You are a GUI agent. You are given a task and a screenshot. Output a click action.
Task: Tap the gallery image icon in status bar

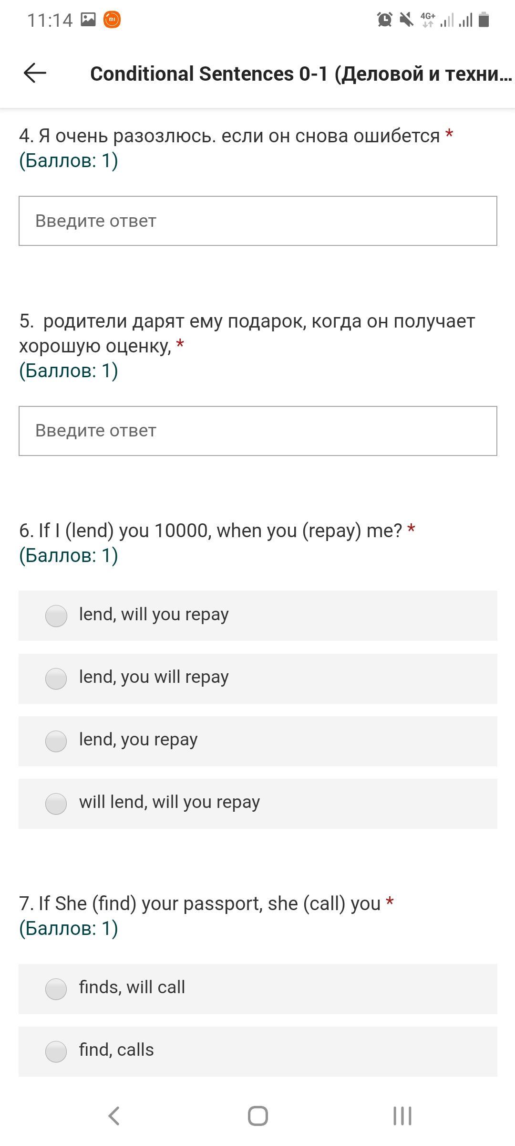(88, 20)
